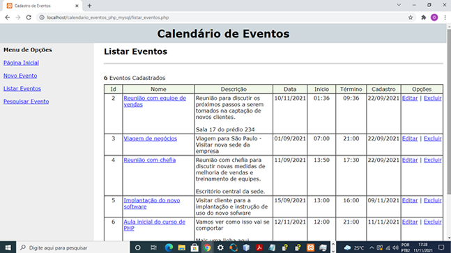This screenshot has width=451, height=253.
Task: Open the Chrome extensions puzzle icon
Action: (423, 17)
